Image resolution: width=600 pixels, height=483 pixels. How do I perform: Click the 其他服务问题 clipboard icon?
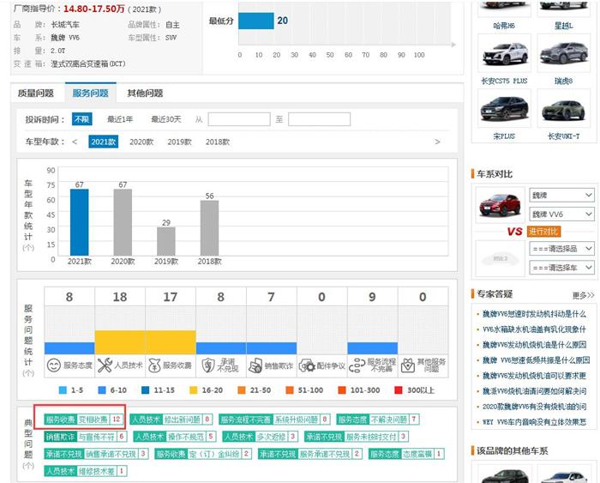(x=407, y=365)
